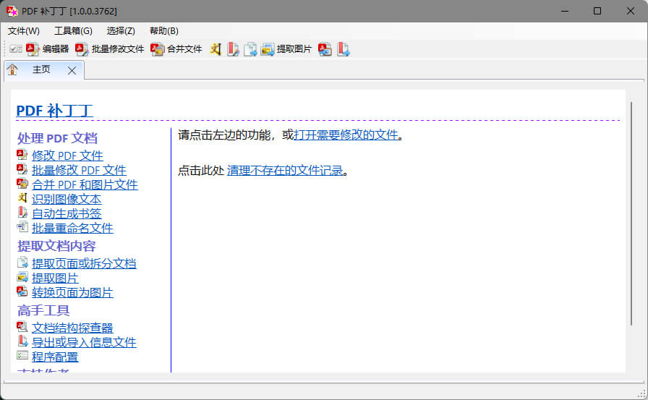
Task: Click the OCR text recognition toolbar icon
Action: click(216, 49)
